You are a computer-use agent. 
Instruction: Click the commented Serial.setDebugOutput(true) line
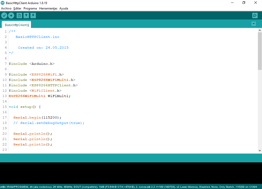(x=49, y=123)
